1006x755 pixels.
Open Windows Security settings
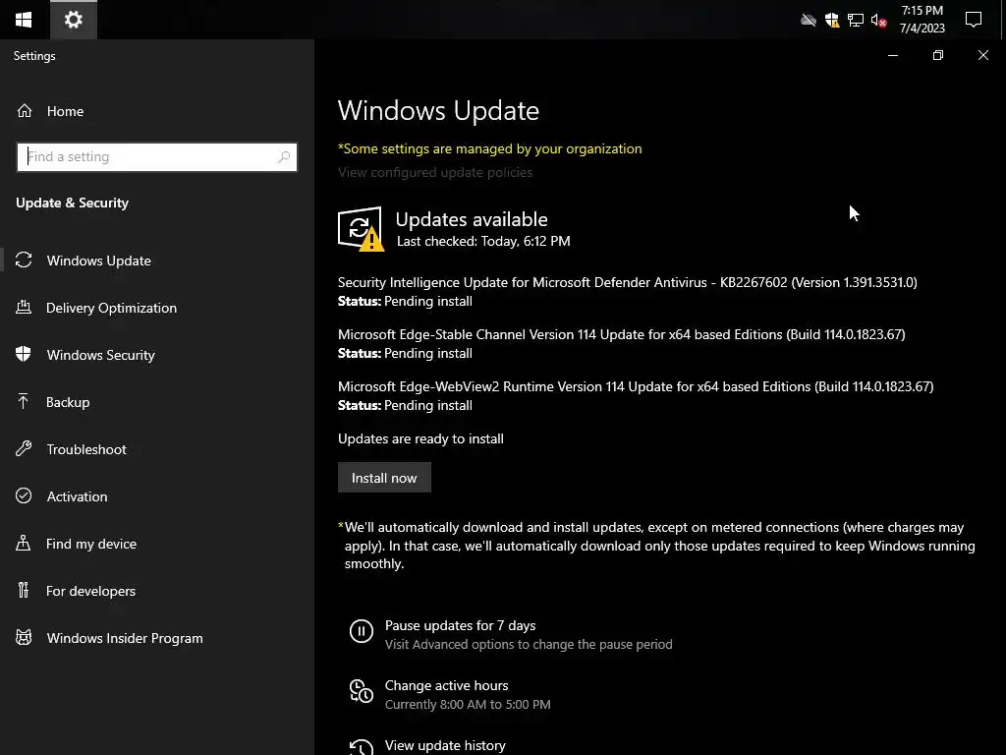[101, 355]
